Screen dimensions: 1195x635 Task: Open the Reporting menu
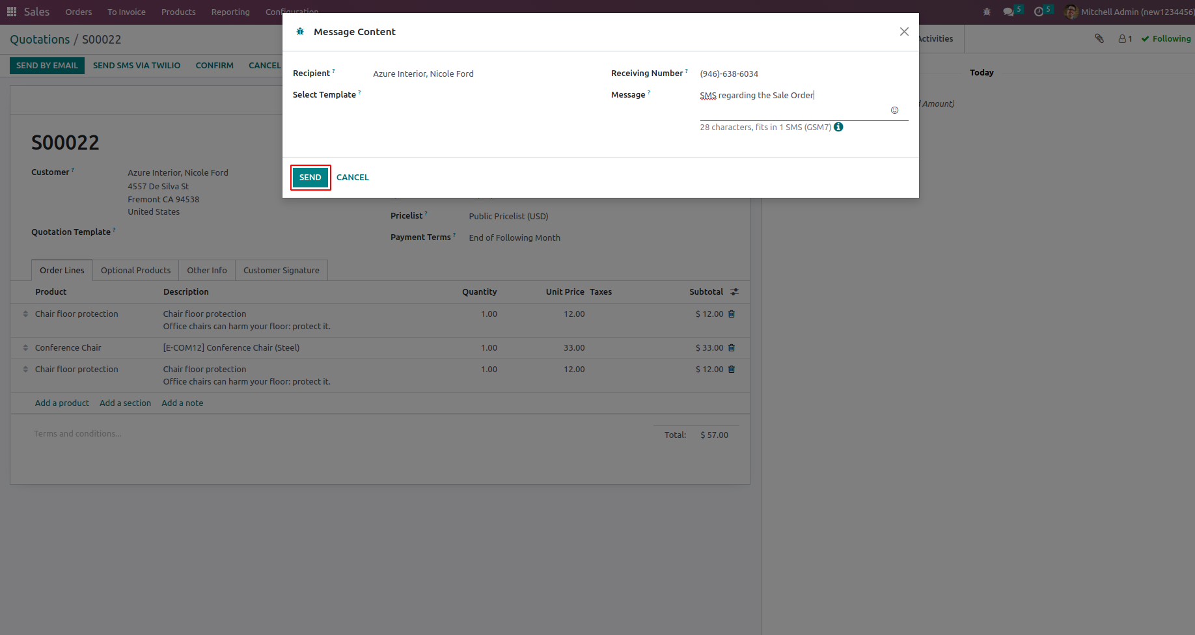(230, 12)
